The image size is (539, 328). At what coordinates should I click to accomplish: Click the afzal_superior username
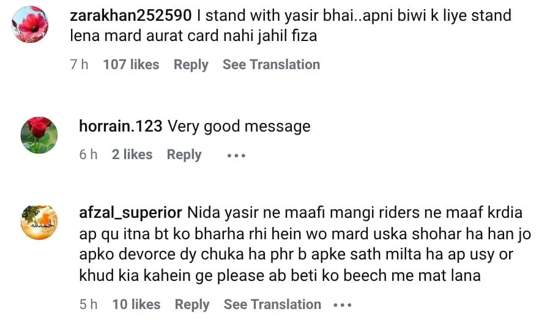(130, 213)
